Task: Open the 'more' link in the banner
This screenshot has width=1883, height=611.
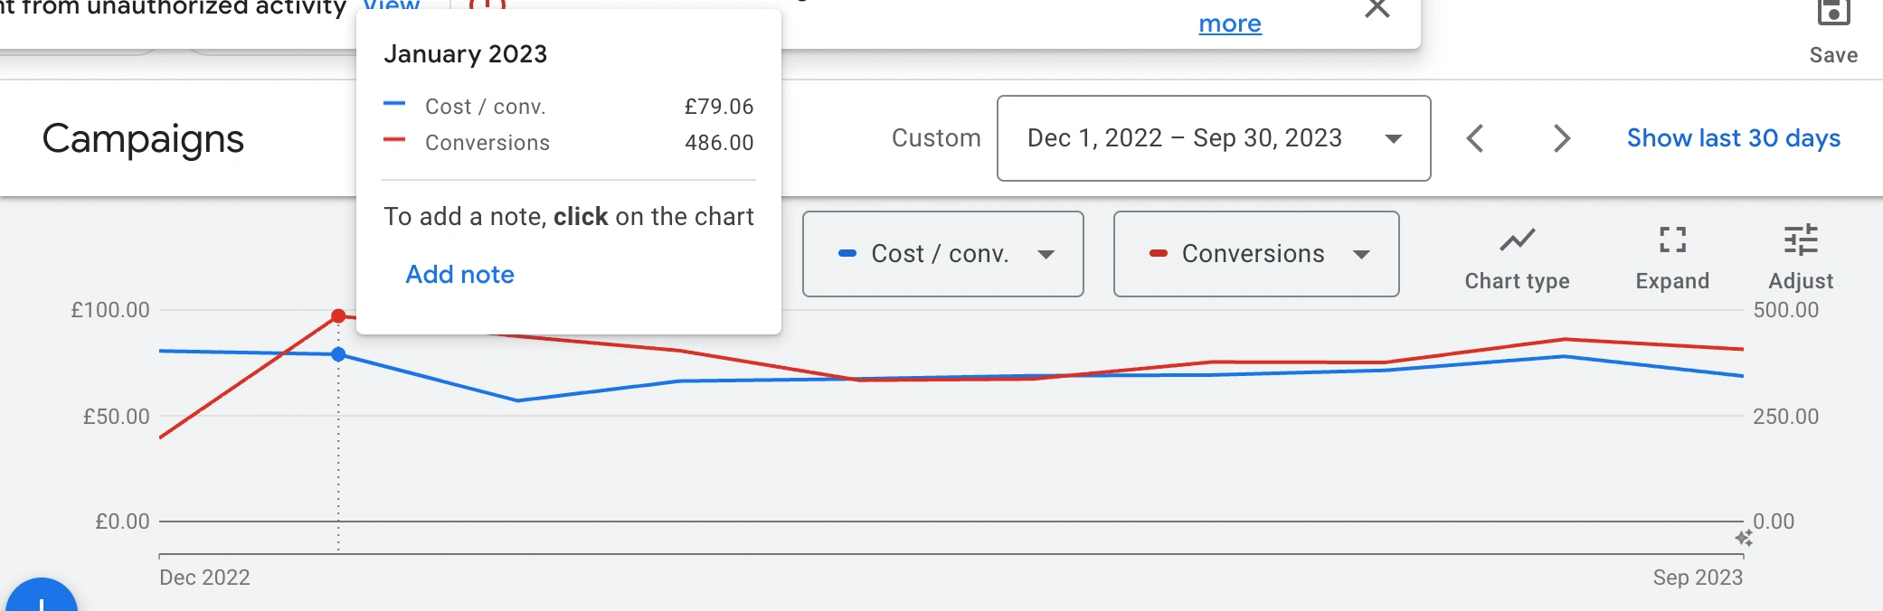Action: [1229, 23]
